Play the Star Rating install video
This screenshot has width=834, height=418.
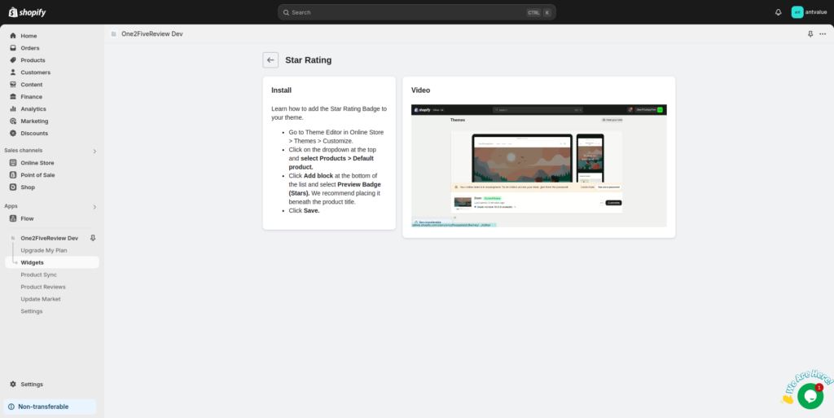tap(538, 165)
